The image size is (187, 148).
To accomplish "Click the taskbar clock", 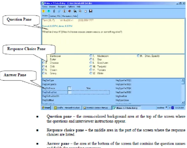I will (180, 108).
